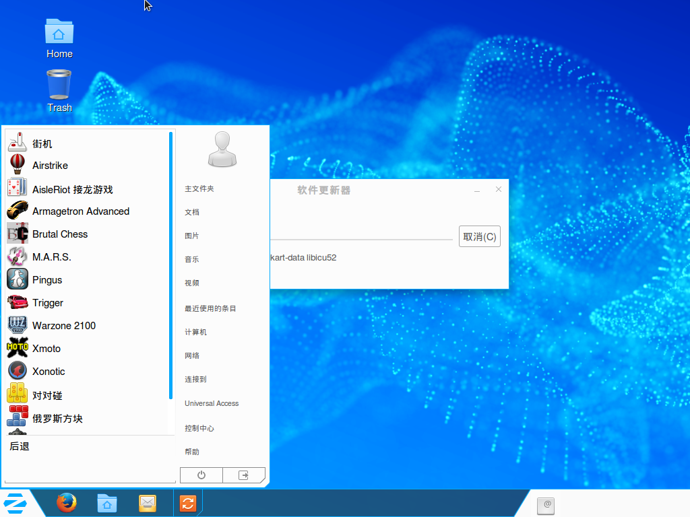
Task: Open the mail client from the taskbar
Action: [x=147, y=503]
